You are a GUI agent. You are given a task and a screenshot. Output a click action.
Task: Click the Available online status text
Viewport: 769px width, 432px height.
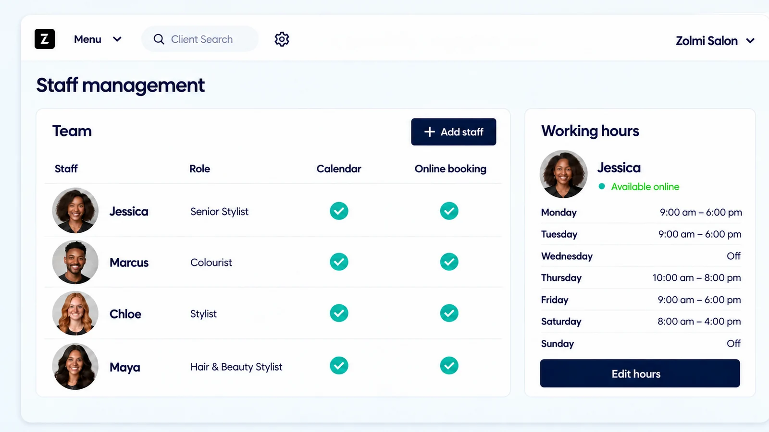coord(645,187)
